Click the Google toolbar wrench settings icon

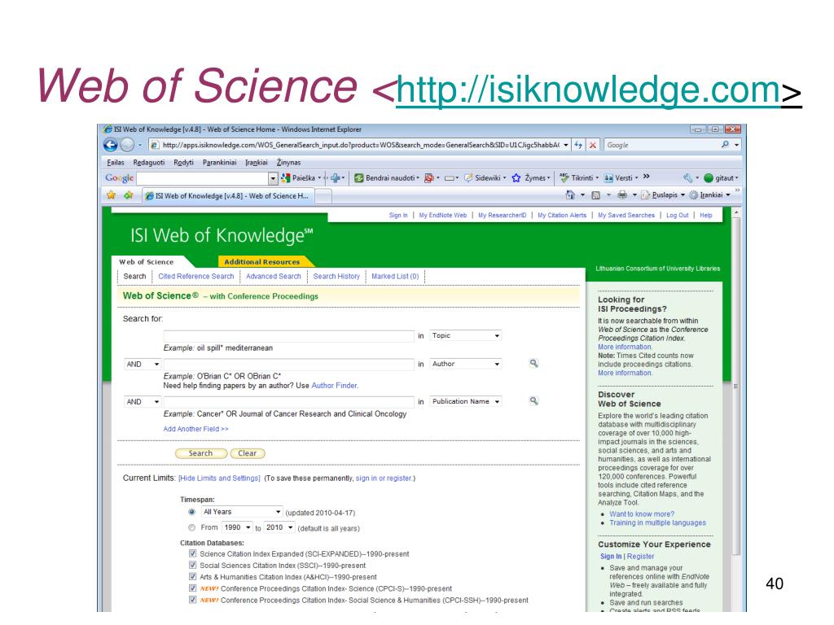click(688, 178)
